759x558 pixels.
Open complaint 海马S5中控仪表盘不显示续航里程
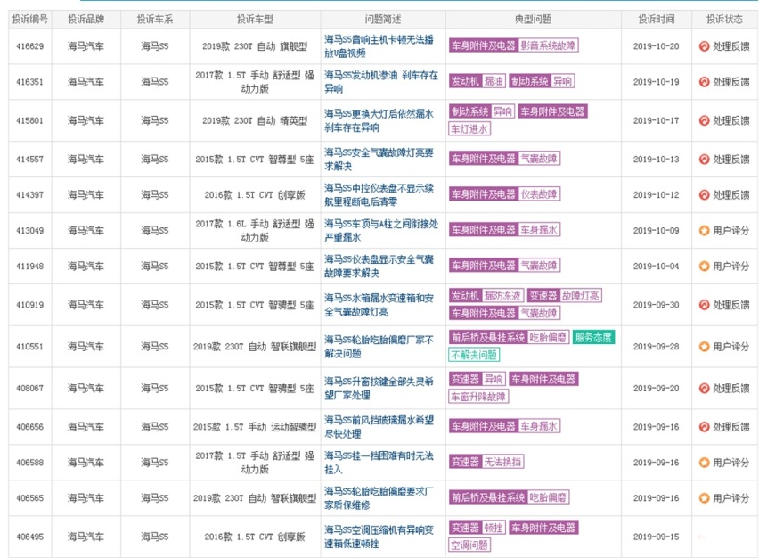click(379, 194)
